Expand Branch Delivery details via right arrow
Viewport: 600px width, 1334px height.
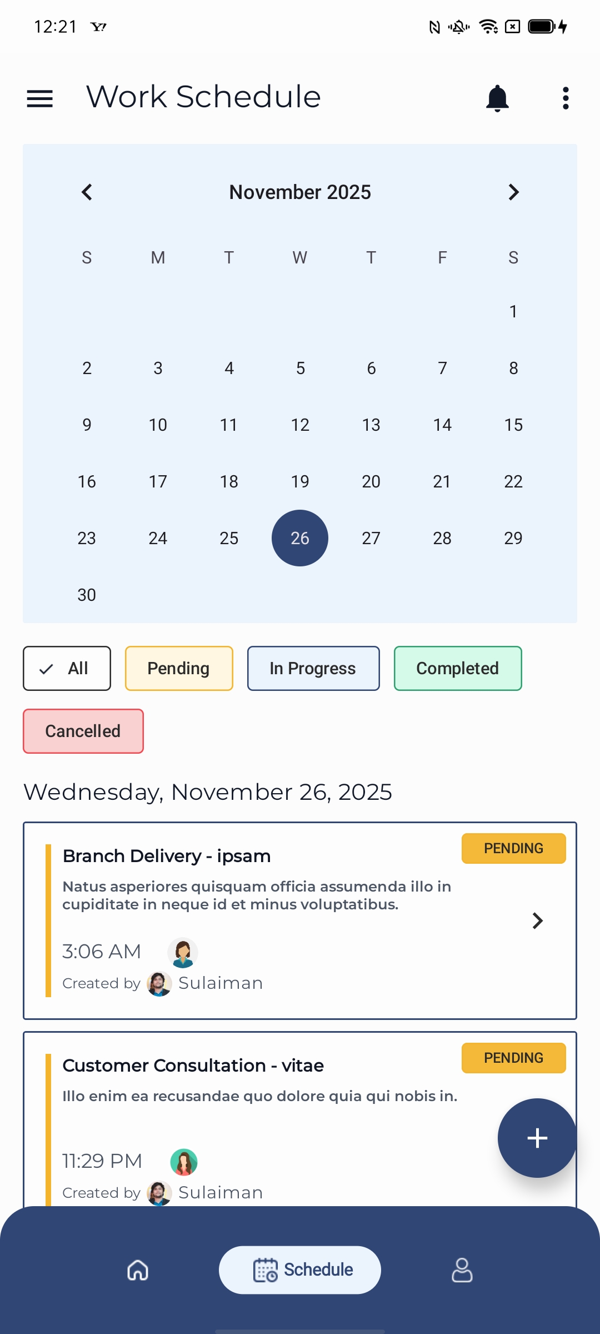(x=538, y=920)
